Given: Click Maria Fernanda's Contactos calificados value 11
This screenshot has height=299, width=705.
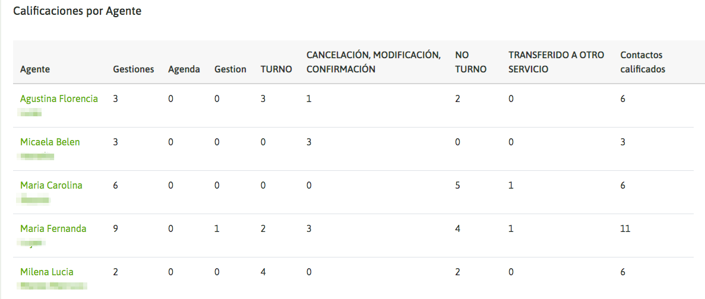Looking at the screenshot, I should [x=625, y=229].
